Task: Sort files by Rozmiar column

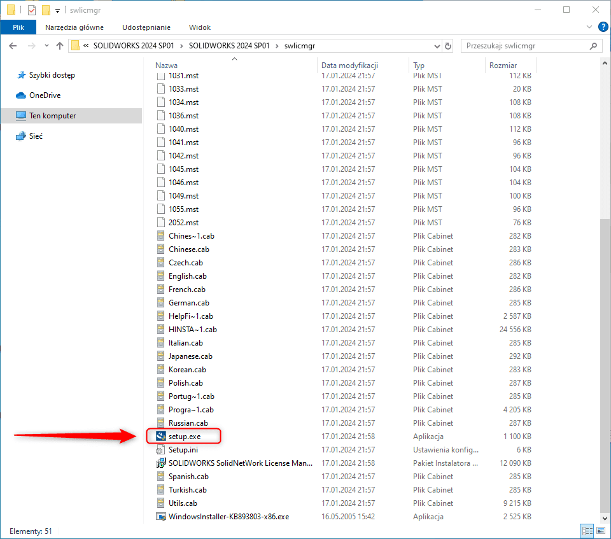Action: [503, 66]
